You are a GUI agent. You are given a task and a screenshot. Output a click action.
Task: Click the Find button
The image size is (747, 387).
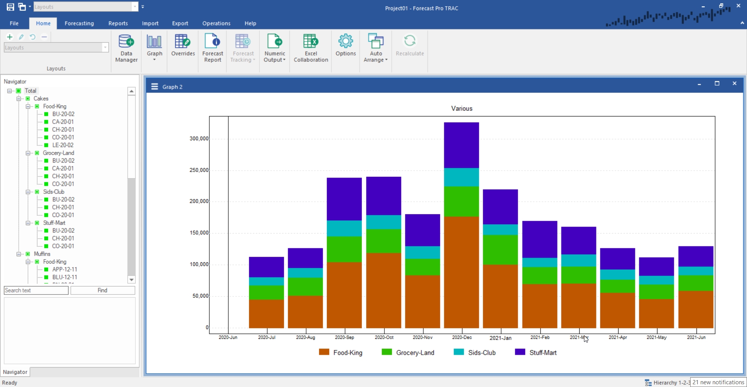click(103, 290)
